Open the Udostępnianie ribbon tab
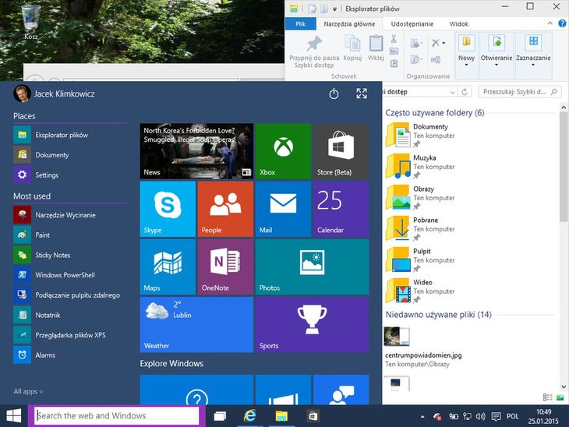Image resolution: width=569 pixels, height=427 pixels. coord(412,24)
